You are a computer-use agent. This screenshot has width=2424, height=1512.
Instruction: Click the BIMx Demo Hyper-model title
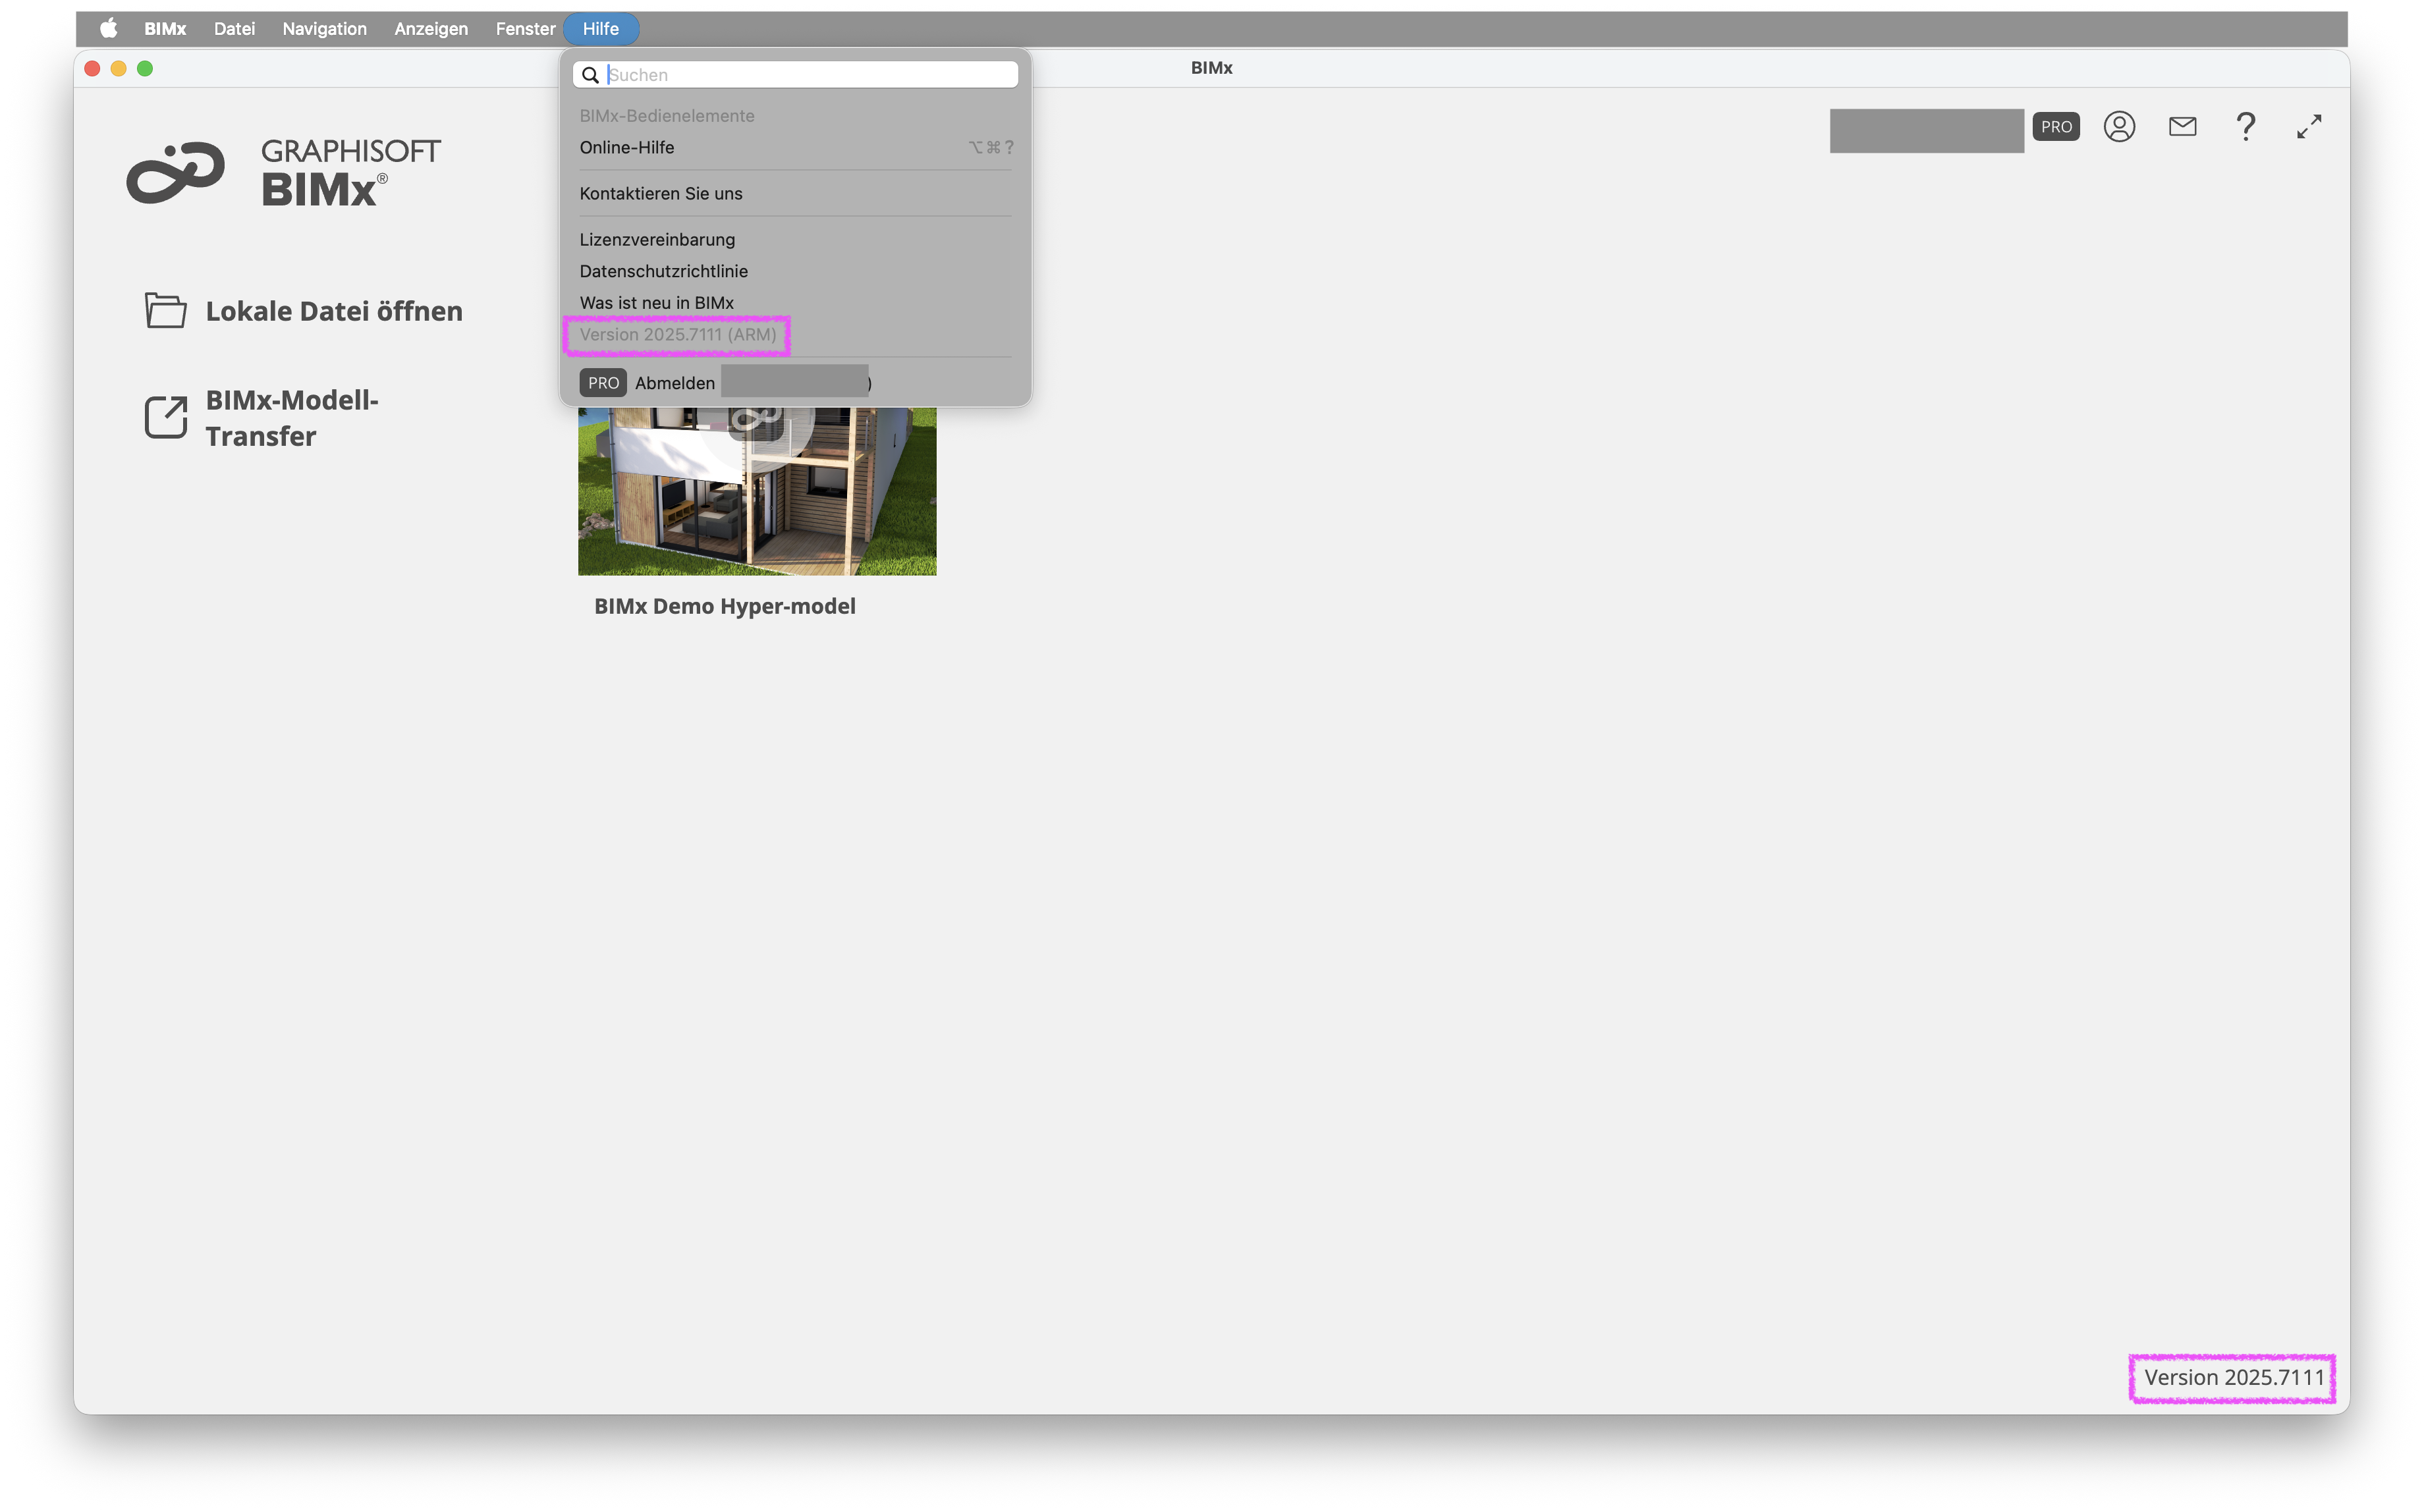click(725, 606)
